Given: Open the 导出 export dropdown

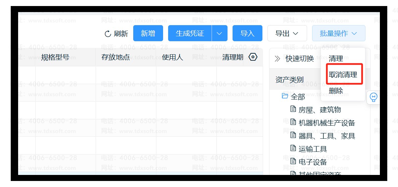Looking at the screenshot, I should tap(287, 34).
